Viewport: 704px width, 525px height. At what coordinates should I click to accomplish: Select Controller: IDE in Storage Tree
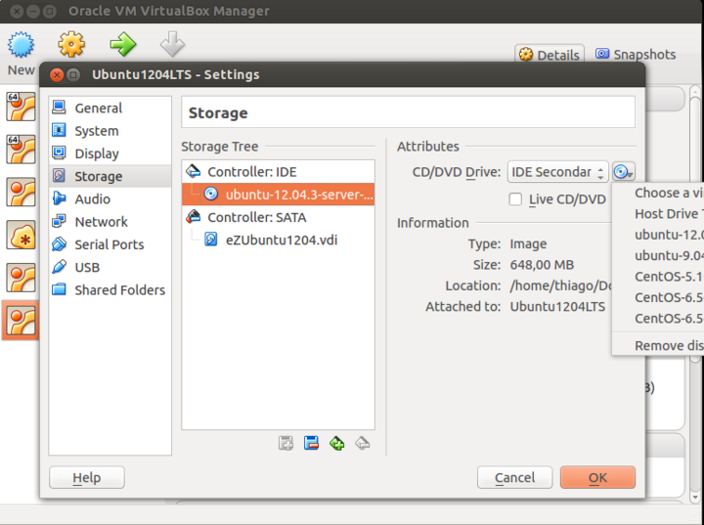[278, 171]
